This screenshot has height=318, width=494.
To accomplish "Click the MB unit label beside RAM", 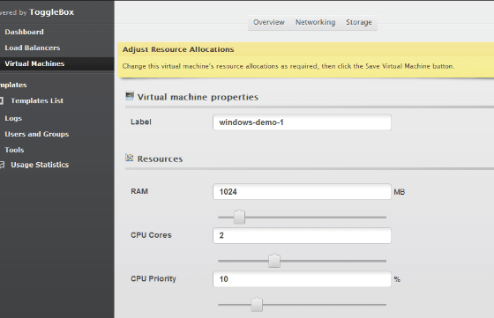I will point(399,192).
